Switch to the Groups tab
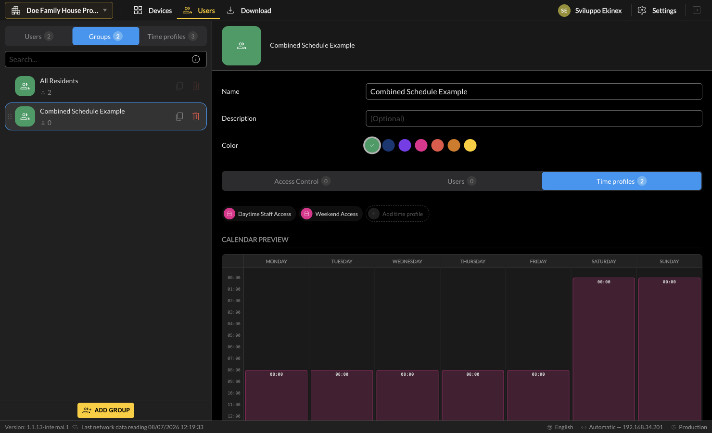 pyautogui.click(x=106, y=36)
